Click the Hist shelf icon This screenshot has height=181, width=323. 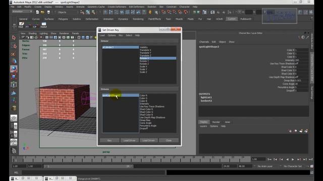coord(21,25)
